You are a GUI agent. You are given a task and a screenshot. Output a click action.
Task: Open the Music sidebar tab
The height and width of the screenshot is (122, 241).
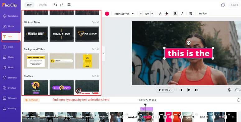pos(8,67)
